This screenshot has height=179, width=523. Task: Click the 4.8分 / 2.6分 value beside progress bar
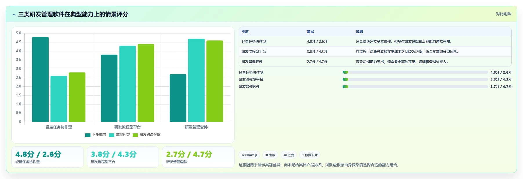501,72
